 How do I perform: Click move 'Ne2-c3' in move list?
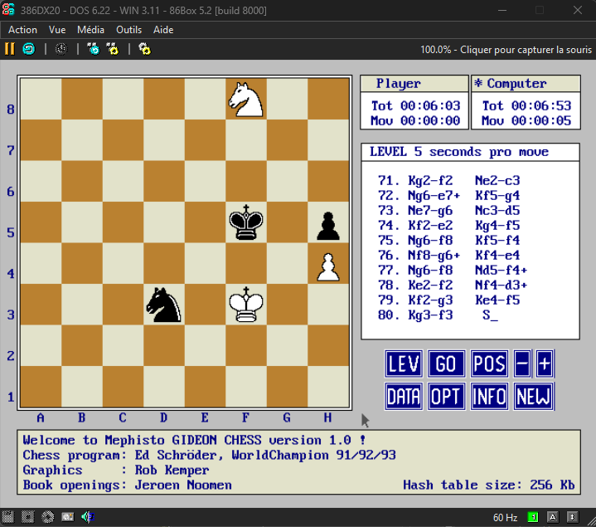(x=497, y=180)
